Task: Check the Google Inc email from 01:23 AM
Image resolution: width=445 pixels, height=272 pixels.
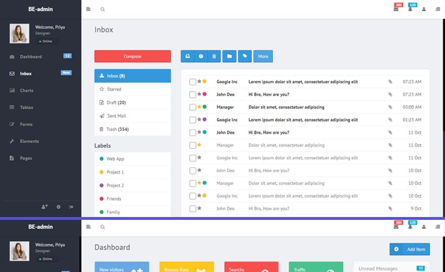Action: click(193, 120)
